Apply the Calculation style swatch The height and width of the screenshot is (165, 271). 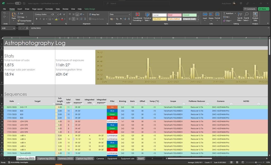pos(174,19)
